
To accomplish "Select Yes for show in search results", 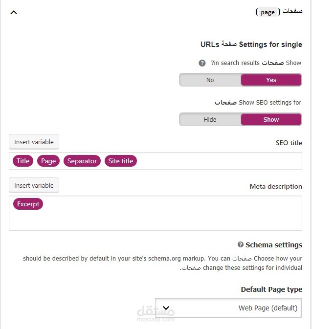I will 271,80.
